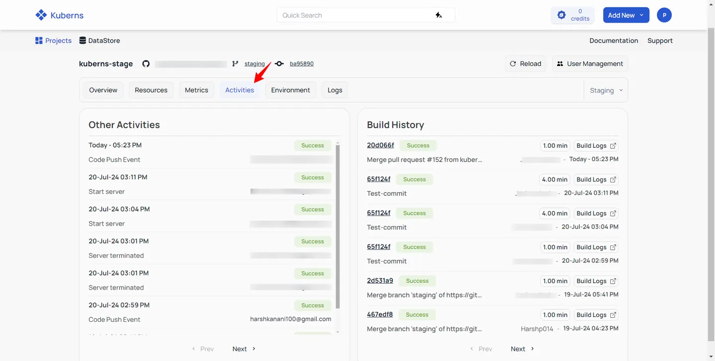715x361 pixels.
Task: Click the Harshp014 author name
Action: click(537, 329)
